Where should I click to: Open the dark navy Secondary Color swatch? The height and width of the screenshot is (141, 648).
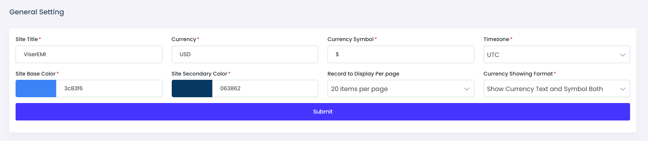coord(192,88)
